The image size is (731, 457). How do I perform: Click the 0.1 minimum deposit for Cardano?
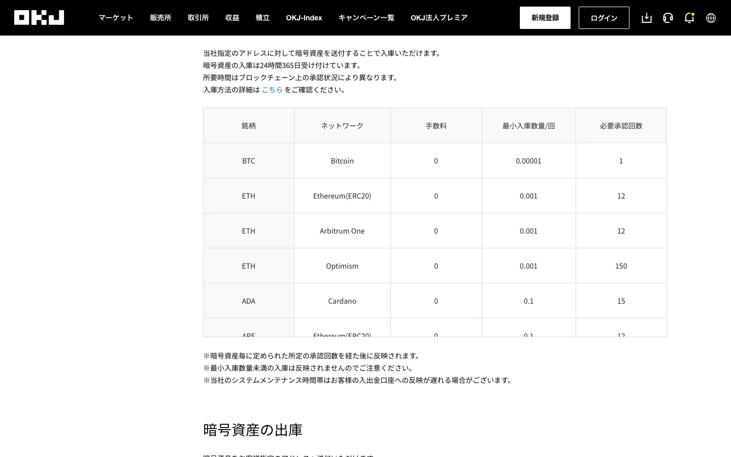(528, 301)
